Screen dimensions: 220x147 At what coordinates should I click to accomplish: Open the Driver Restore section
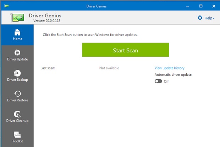click(x=17, y=96)
